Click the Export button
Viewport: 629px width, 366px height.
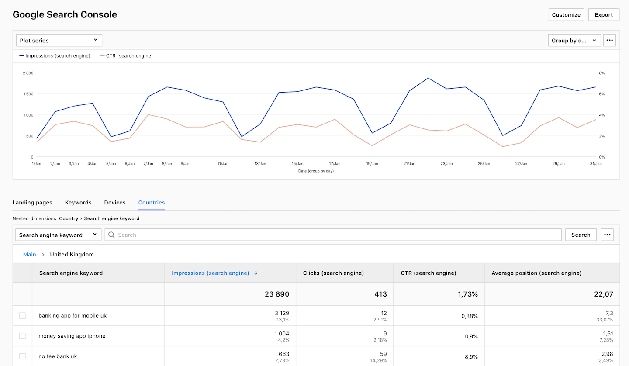click(604, 14)
